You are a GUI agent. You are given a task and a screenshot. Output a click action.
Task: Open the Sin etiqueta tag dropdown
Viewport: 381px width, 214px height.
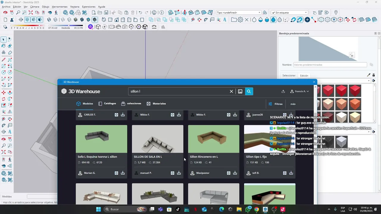coord(290,12)
